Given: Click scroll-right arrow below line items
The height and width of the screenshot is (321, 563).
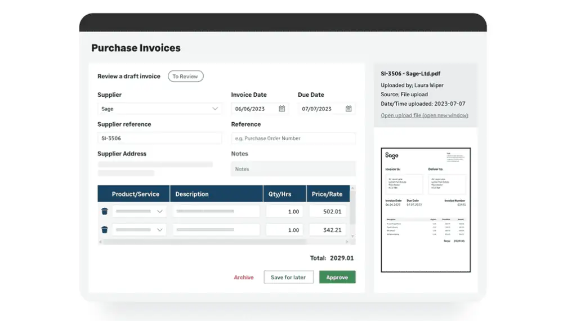Looking at the screenshot, I should click(347, 242).
